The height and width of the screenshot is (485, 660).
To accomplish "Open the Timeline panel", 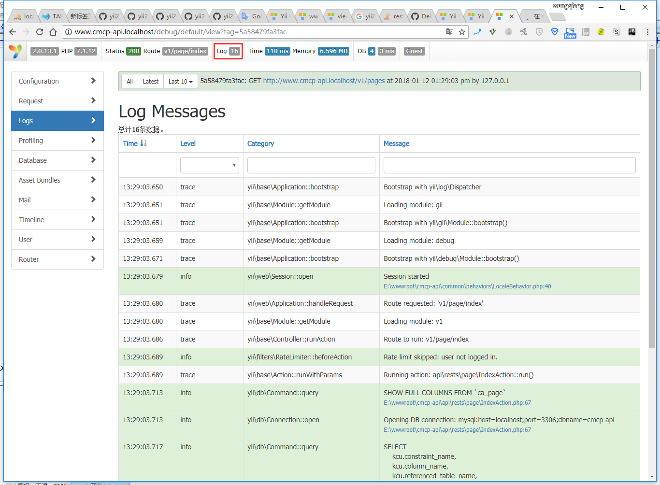I will pyautogui.click(x=57, y=220).
